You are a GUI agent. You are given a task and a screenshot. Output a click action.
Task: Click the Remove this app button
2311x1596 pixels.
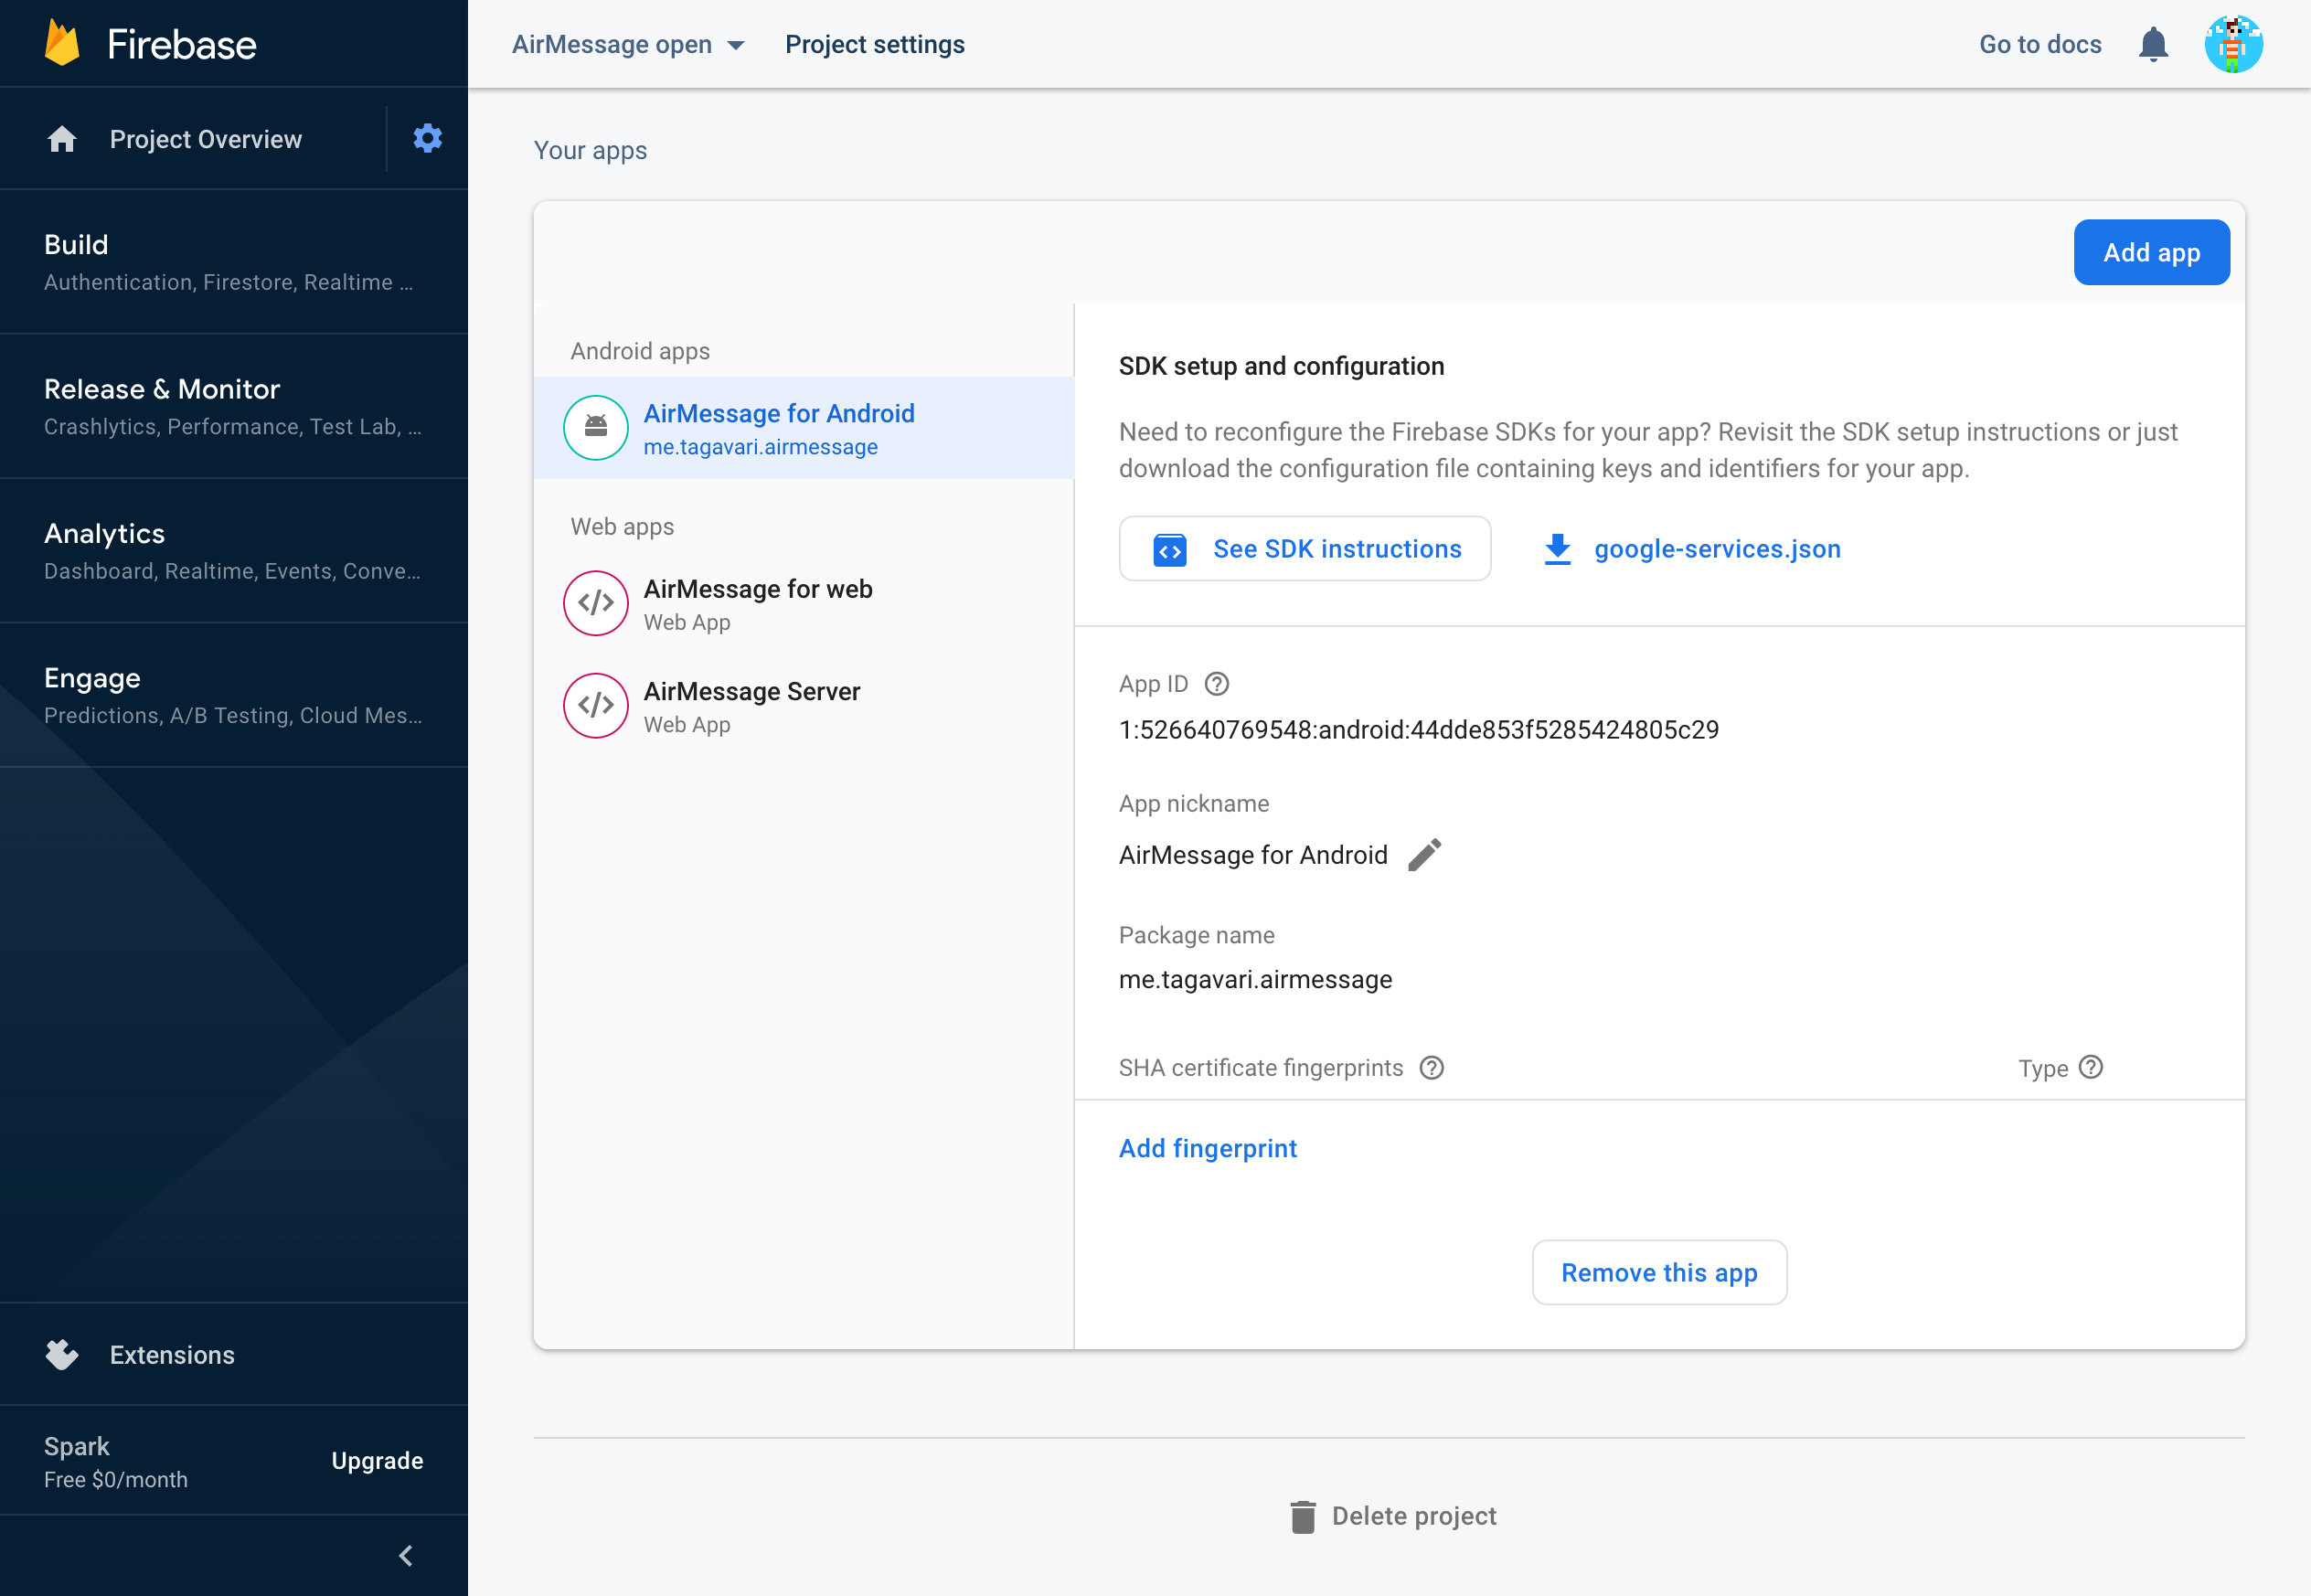coord(1658,1273)
